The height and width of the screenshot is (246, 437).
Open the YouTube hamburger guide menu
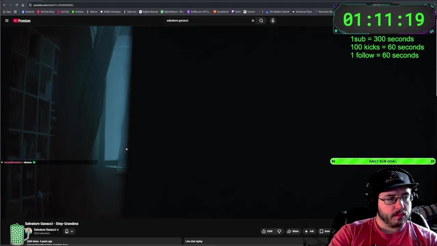pyautogui.click(x=7, y=20)
